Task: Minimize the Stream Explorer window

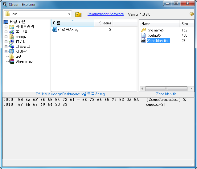Action: pyautogui.click(x=168, y=3)
